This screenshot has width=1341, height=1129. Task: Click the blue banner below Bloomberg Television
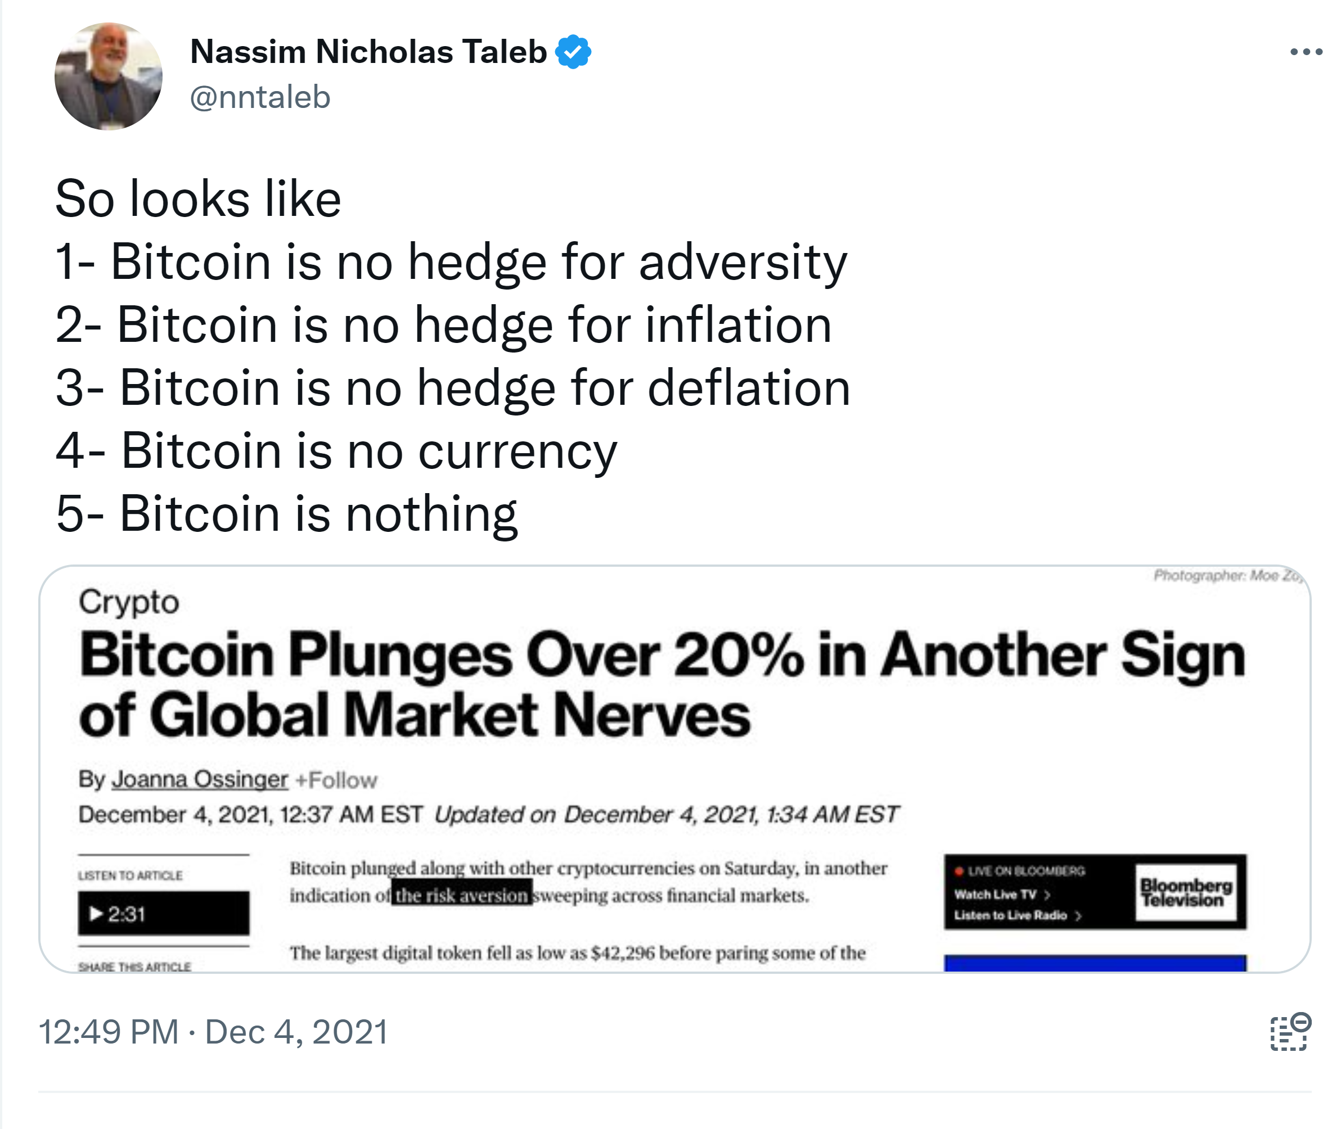pos(1095,963)
